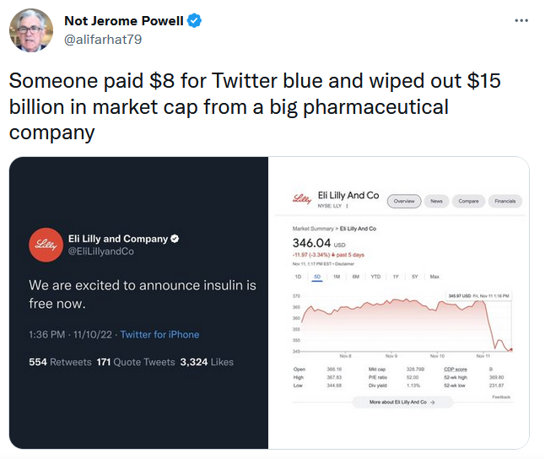The width and height of the screenshot is (545, 459).
Task: Choose the YTD chart range
Action: [x=375, y=277]
